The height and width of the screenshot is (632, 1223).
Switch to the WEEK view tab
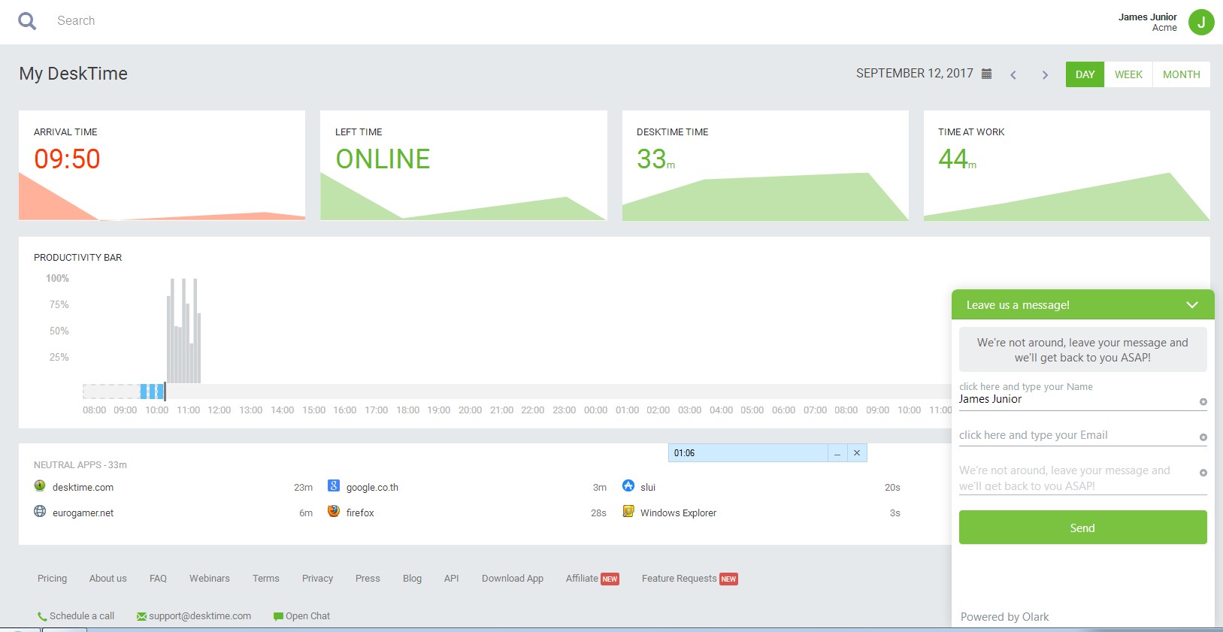[1128, 74]
